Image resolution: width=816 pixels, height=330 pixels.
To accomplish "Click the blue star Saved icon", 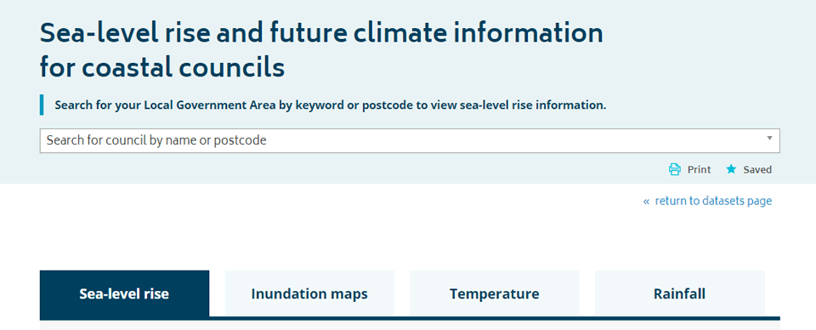I will coord(731,169).
